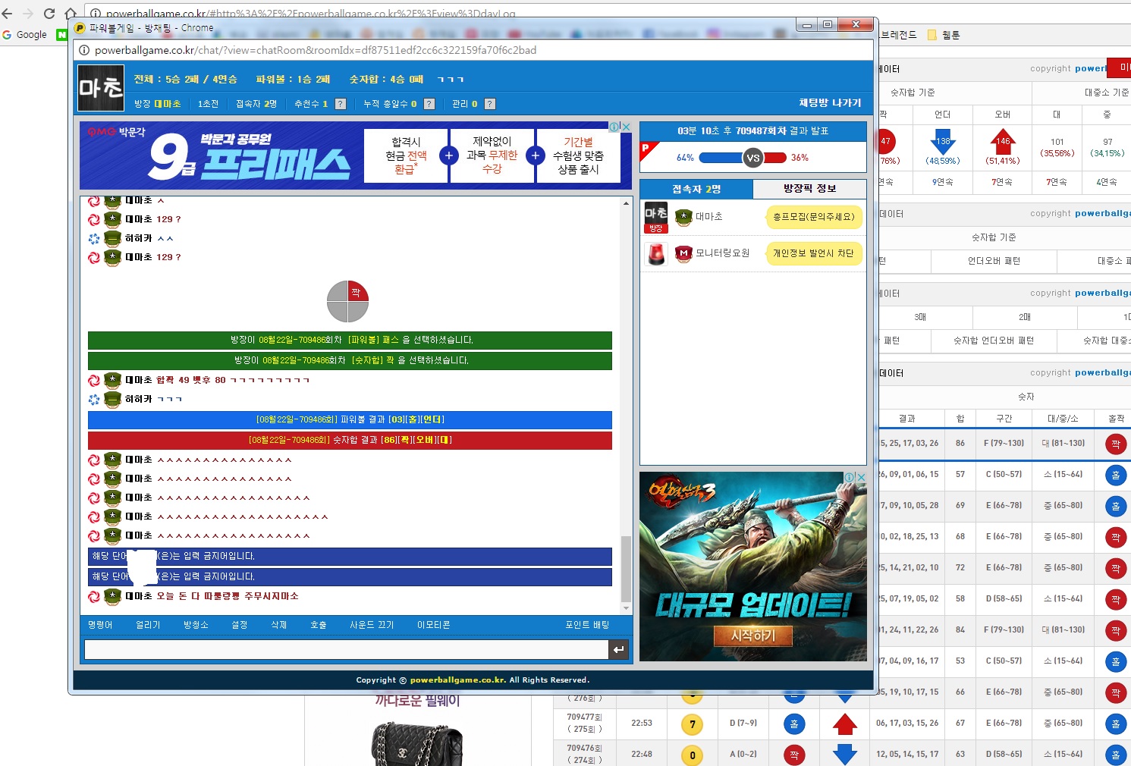Screen dimensions: 1131x766
Task: Click the help icon next to 관리
Action: point(490,104)
